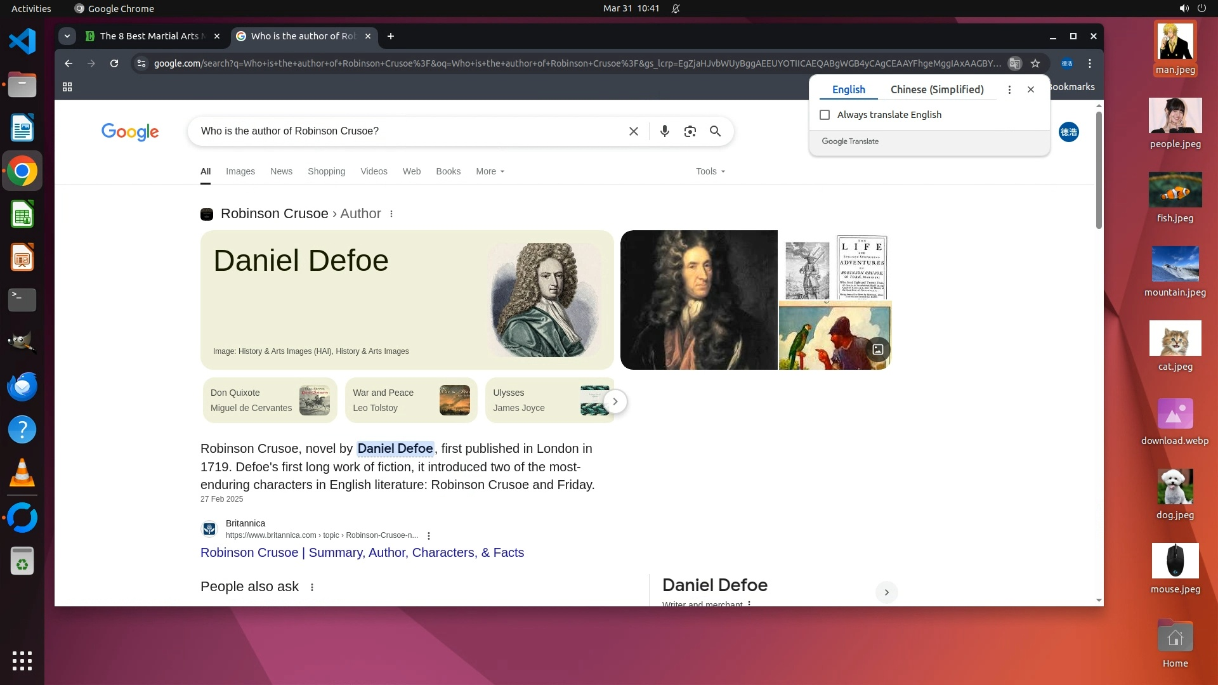Select Chinese (Simplified) translate tab
This screenshot has height=685, width=1218.
(937, 89)
